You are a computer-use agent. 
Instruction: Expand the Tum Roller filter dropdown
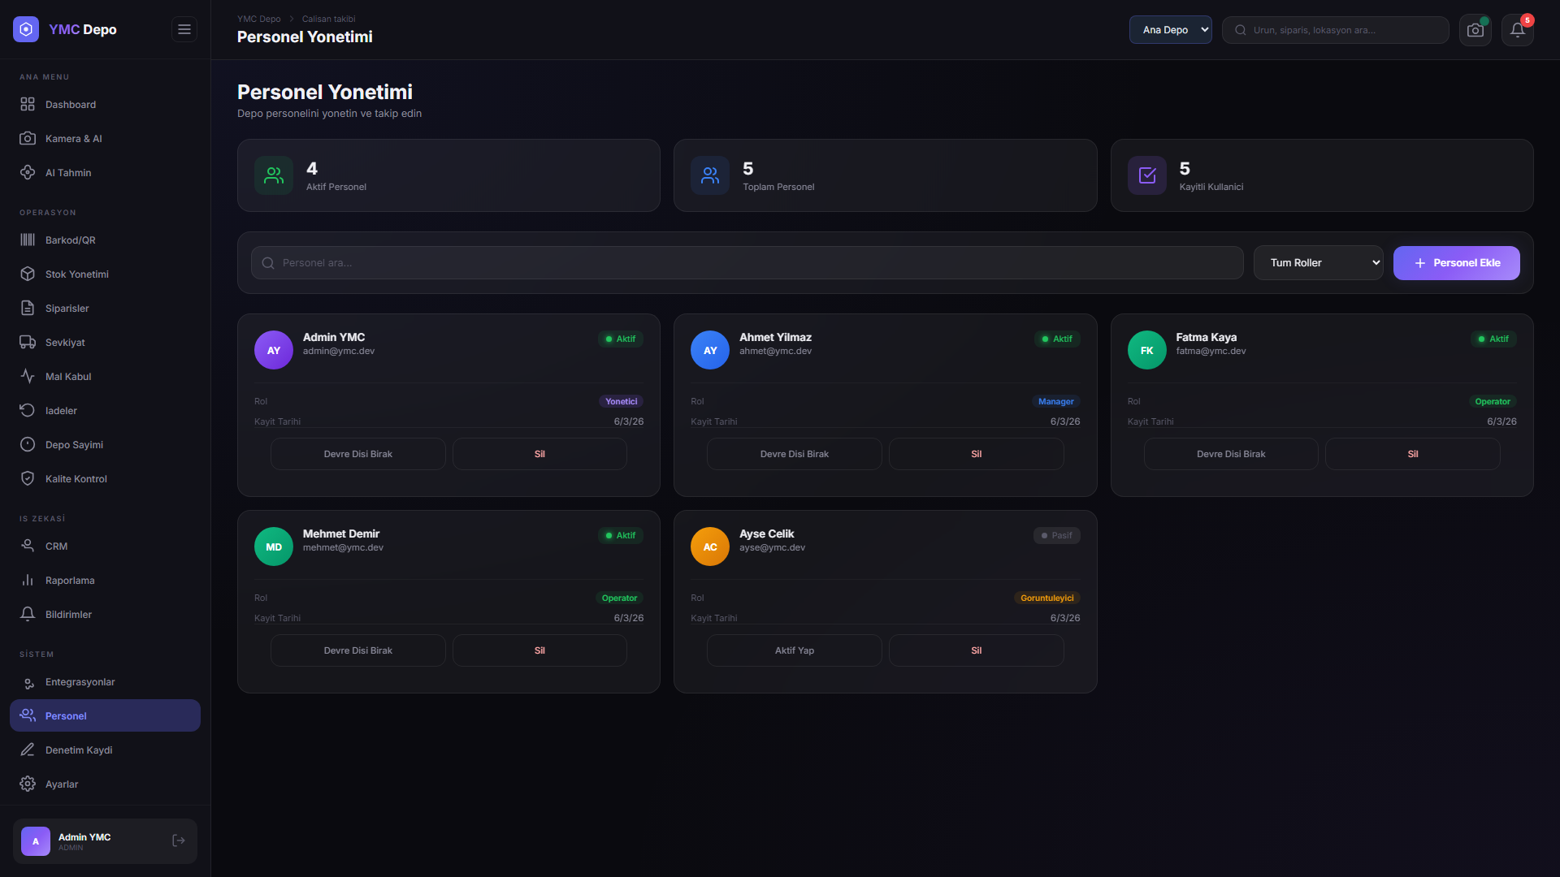tap(1318, 263)
